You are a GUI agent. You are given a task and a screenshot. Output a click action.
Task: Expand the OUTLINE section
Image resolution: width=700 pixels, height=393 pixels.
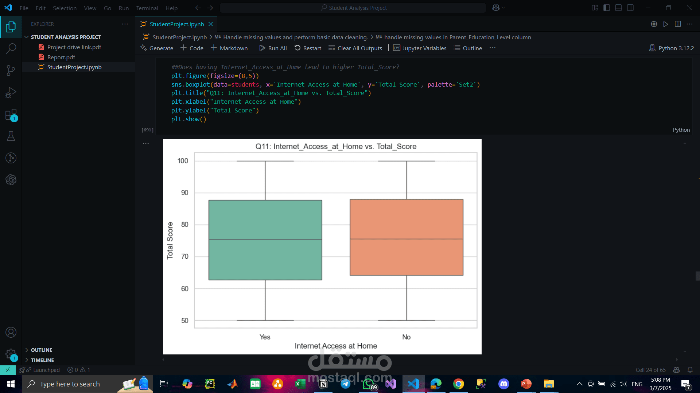[x=41, y=350]
